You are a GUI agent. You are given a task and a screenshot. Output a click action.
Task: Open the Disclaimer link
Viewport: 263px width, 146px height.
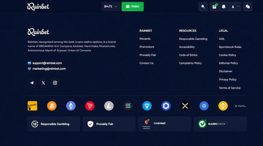point(226,71)
